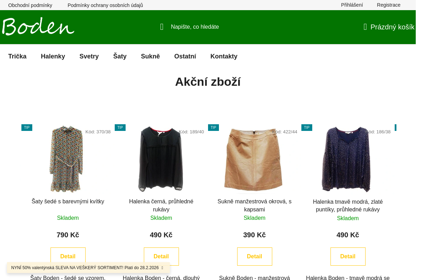Viewport: 421px width, 280px height.
Task: Click the search field Napište, co hledáte
Action: (x=195, y=27)
